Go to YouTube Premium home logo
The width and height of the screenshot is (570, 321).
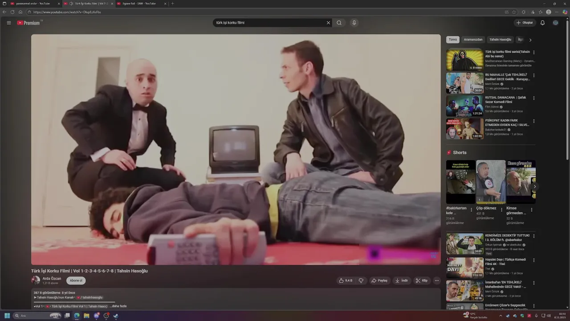pyautogui.click(x=29, y=23)
